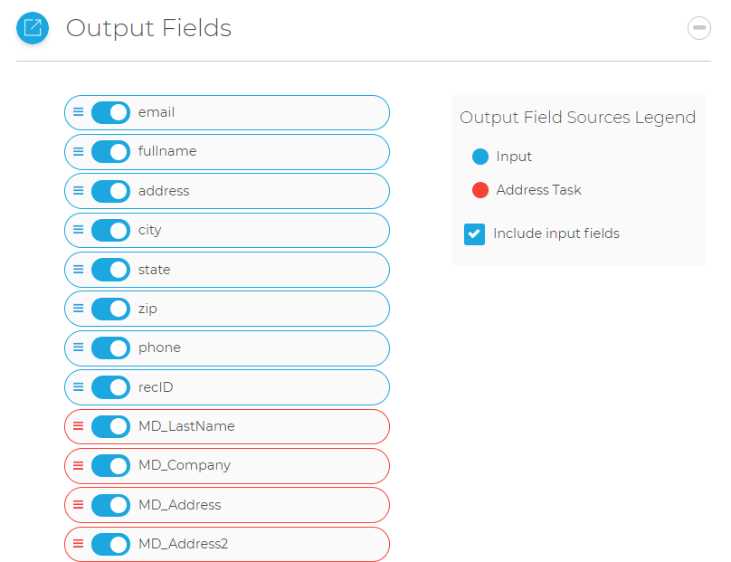Grab the reorder handle for city
The image size is (731, 562).
point(78,230)
